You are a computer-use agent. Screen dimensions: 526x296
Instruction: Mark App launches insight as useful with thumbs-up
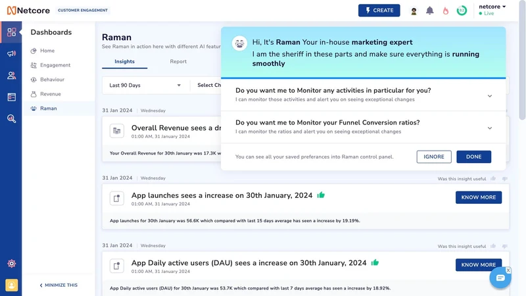tap(493, 178)
